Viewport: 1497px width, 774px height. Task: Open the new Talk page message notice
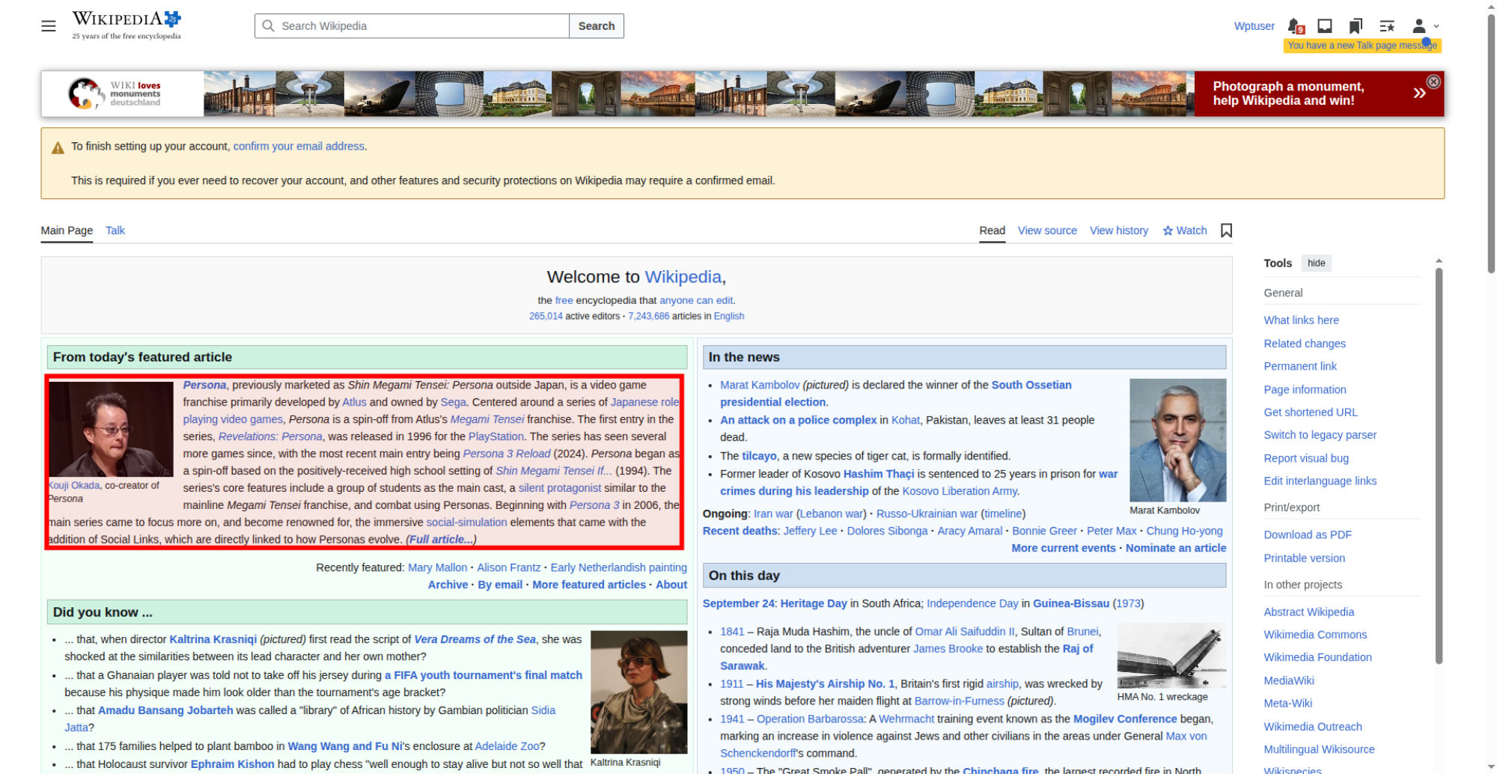[x=1362, y=46]
